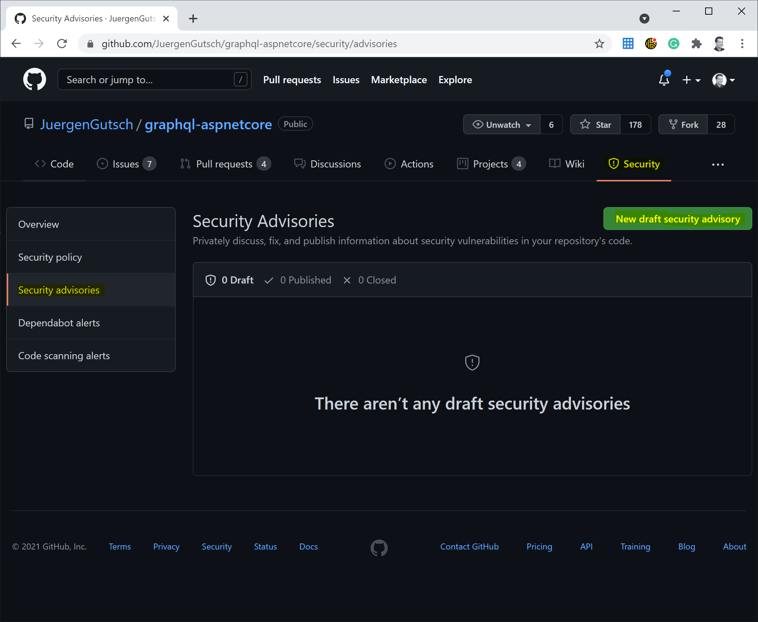
Task: Open Marketplace in the header
Action: 399,80
